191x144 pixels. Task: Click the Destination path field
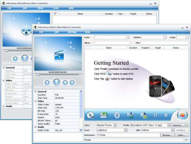pos(128,135)
